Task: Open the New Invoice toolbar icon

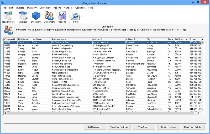Action: tap(8, 17)
